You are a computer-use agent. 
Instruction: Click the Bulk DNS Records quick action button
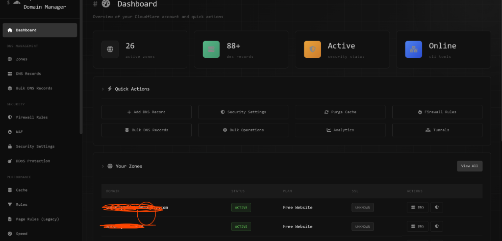click(147, 130)
